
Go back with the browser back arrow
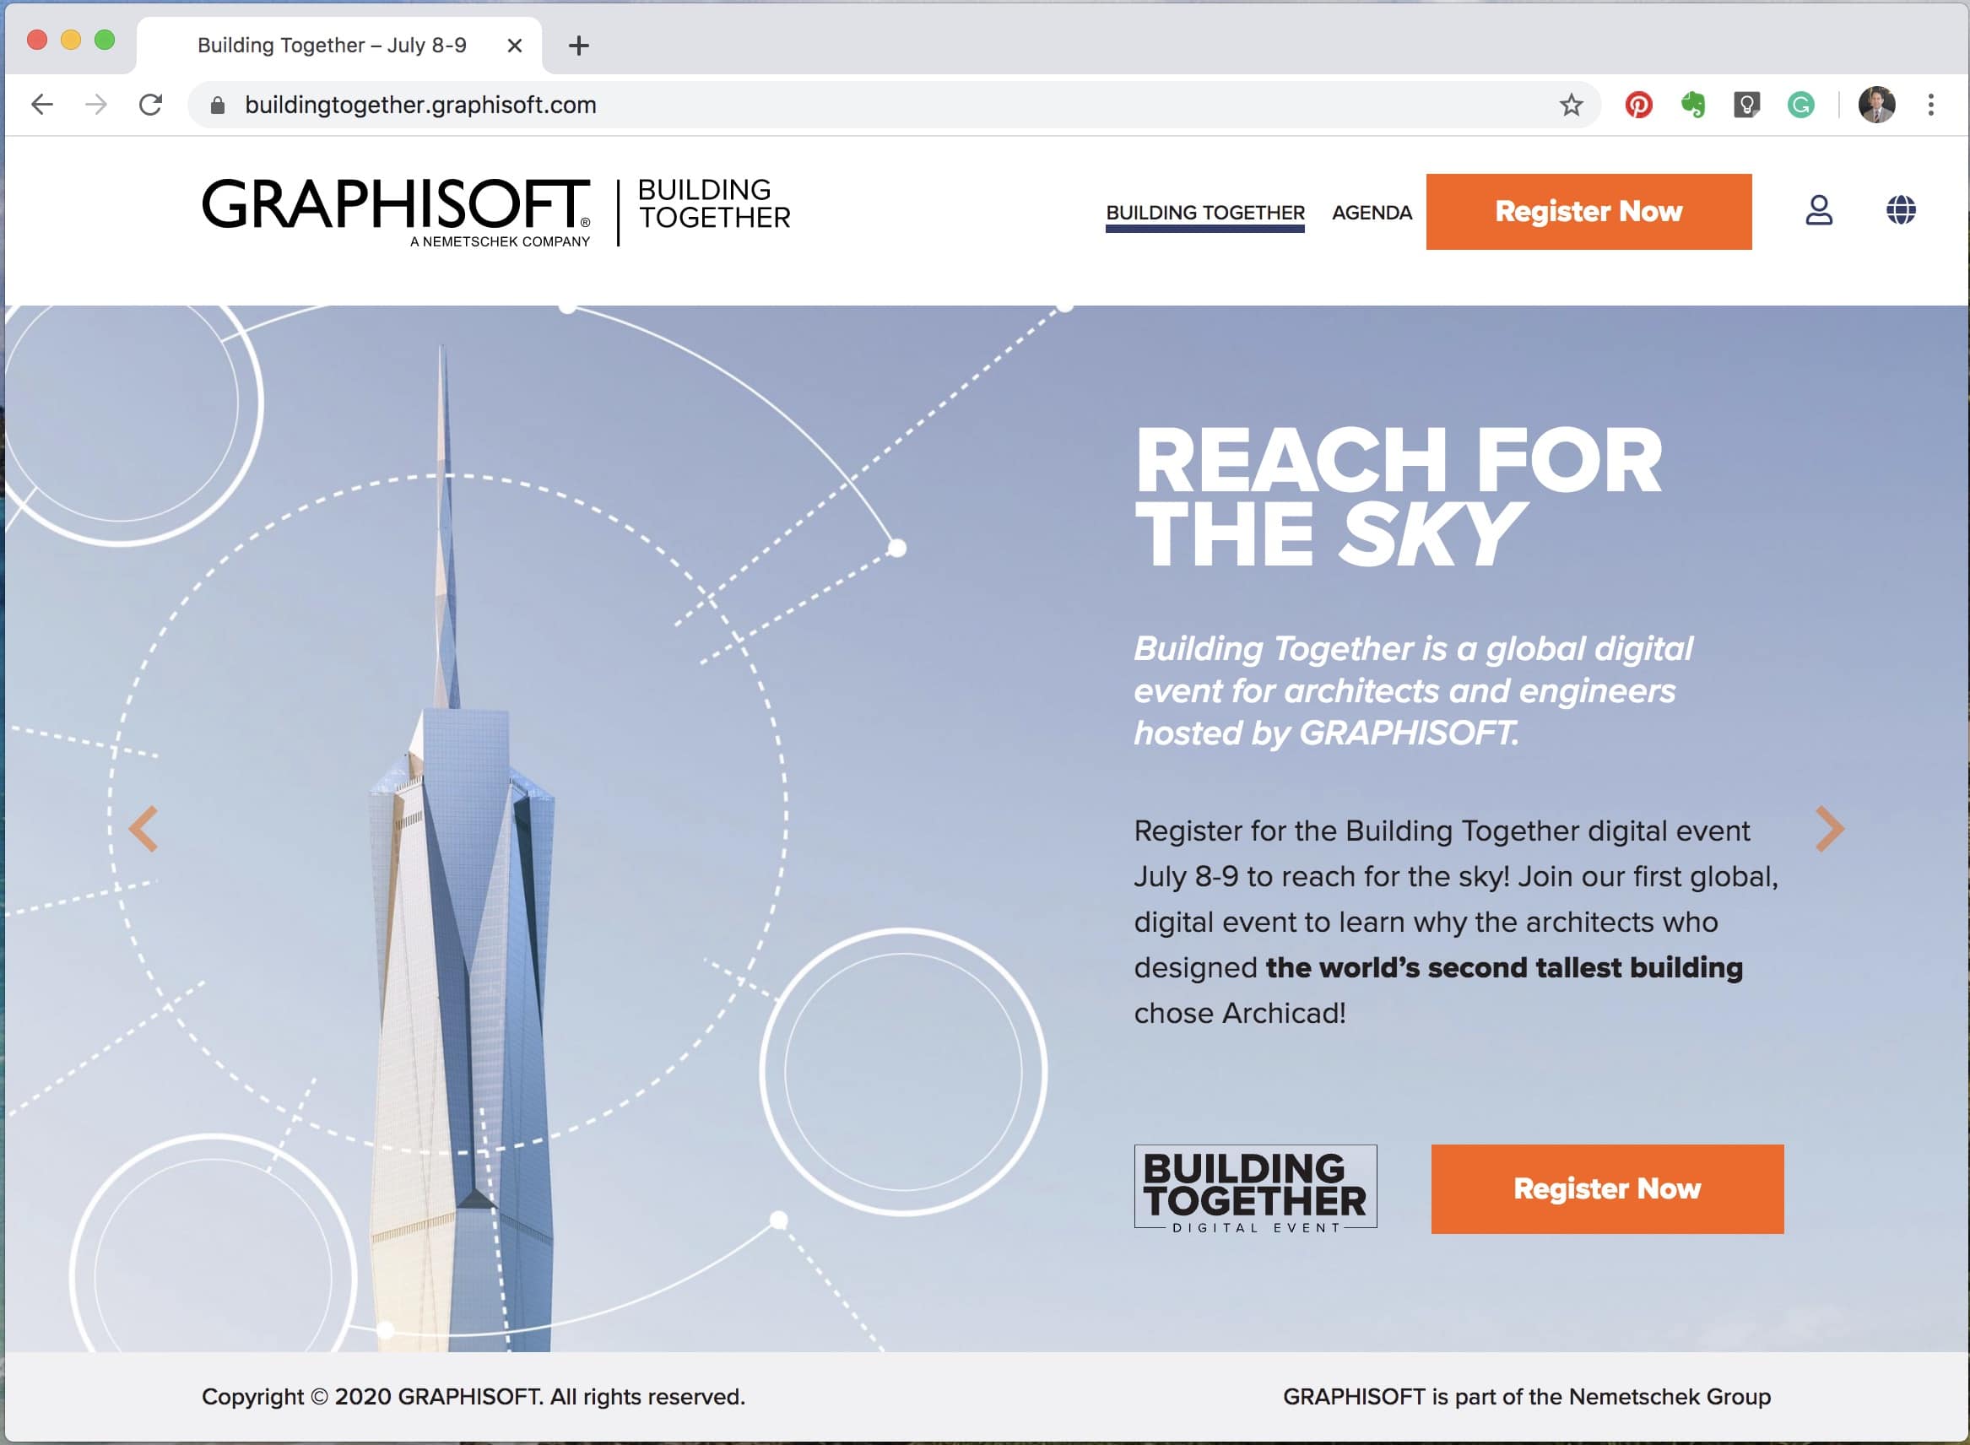click(42, 105)
